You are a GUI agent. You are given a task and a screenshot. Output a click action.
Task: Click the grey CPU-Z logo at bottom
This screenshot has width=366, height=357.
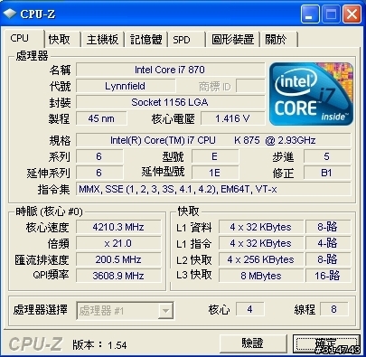point(35,344)
